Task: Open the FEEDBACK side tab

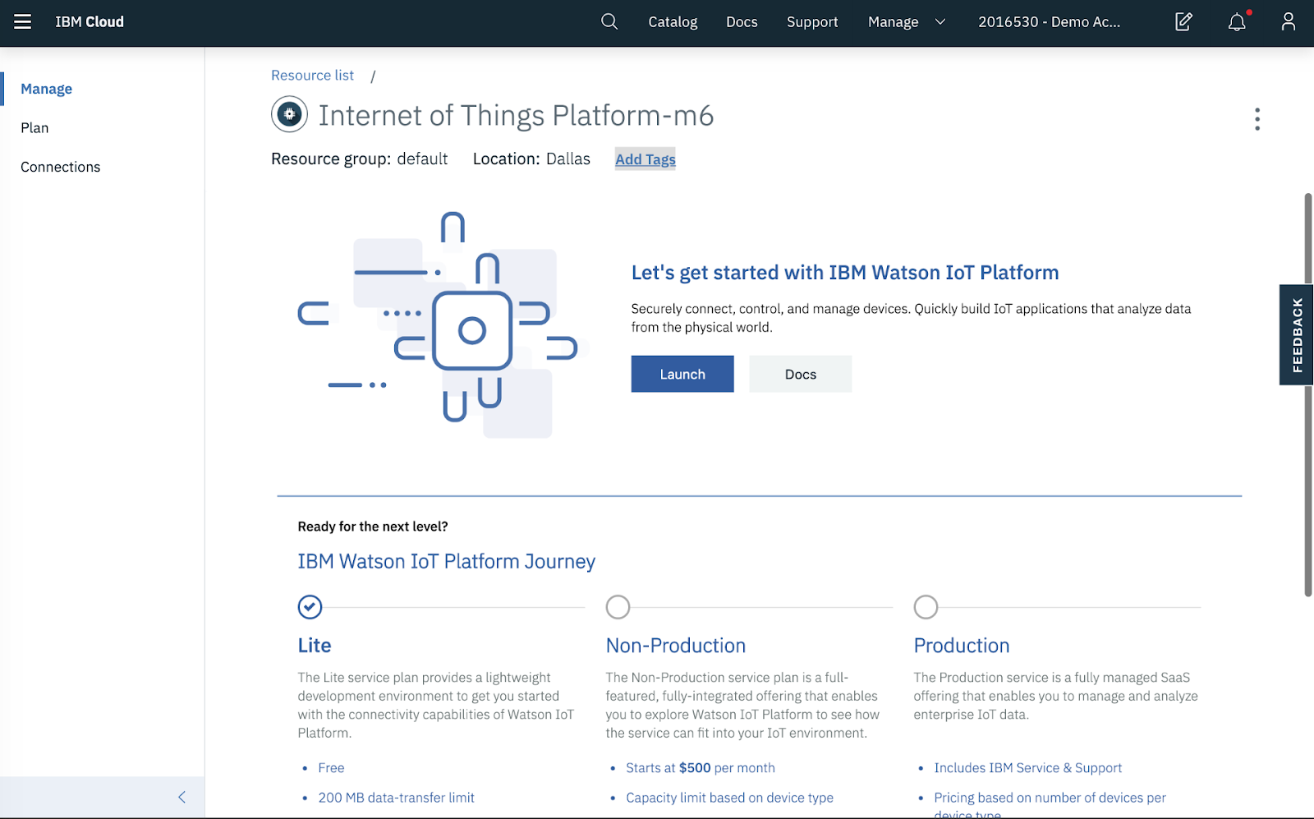Action: (x=1297, y=335)
